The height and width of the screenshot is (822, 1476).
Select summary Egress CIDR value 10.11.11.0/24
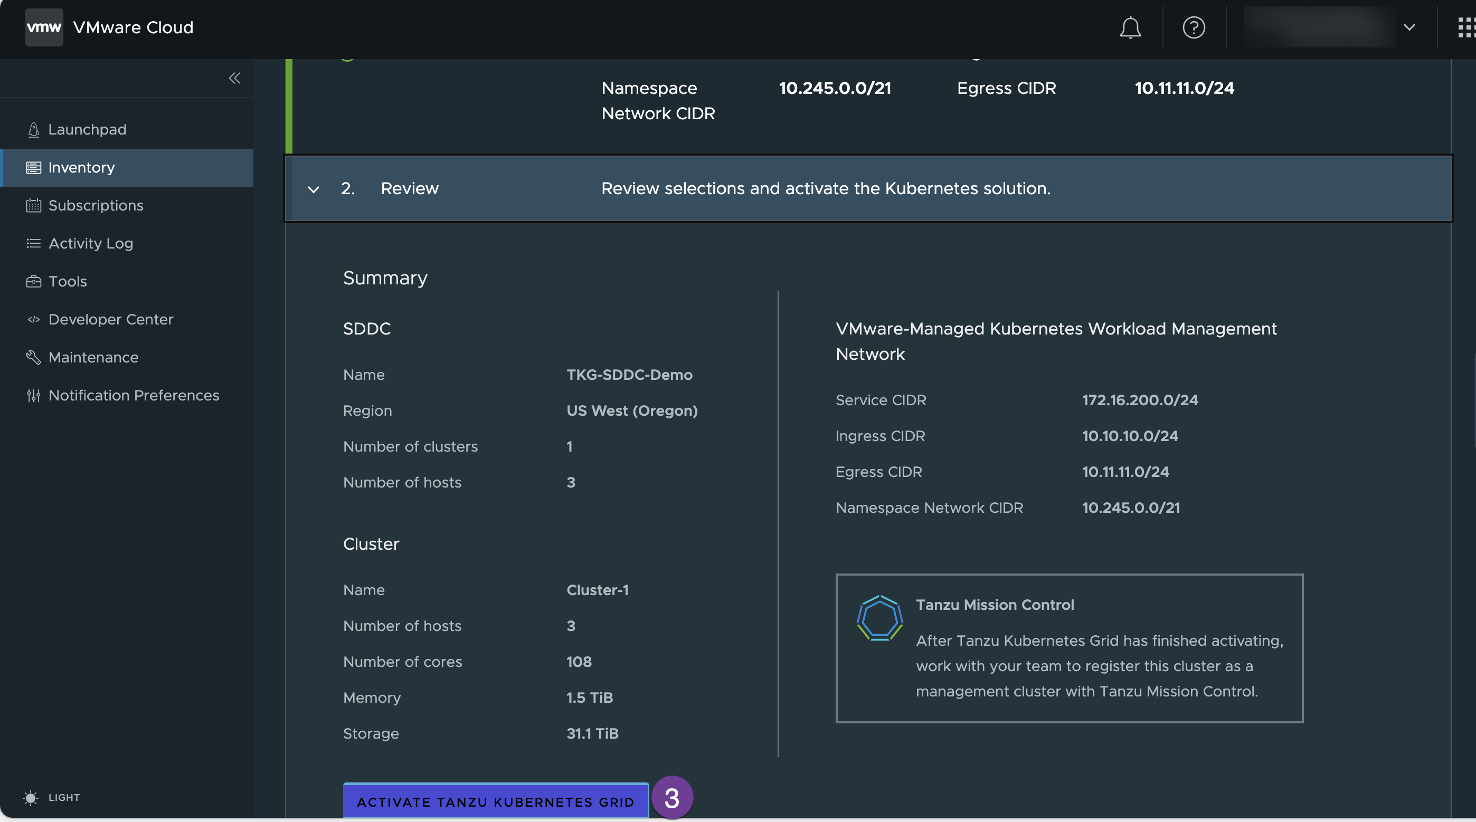(x=1125, y=472)
